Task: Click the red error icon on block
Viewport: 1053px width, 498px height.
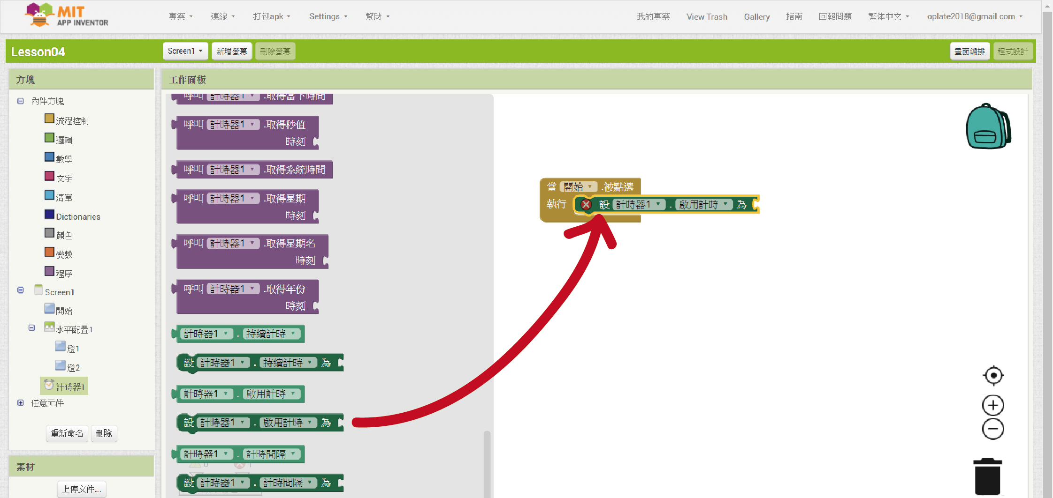Action: pos(586,205)
